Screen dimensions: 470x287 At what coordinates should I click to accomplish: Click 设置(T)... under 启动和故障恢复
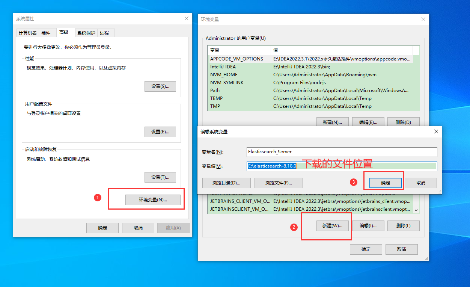160,177
